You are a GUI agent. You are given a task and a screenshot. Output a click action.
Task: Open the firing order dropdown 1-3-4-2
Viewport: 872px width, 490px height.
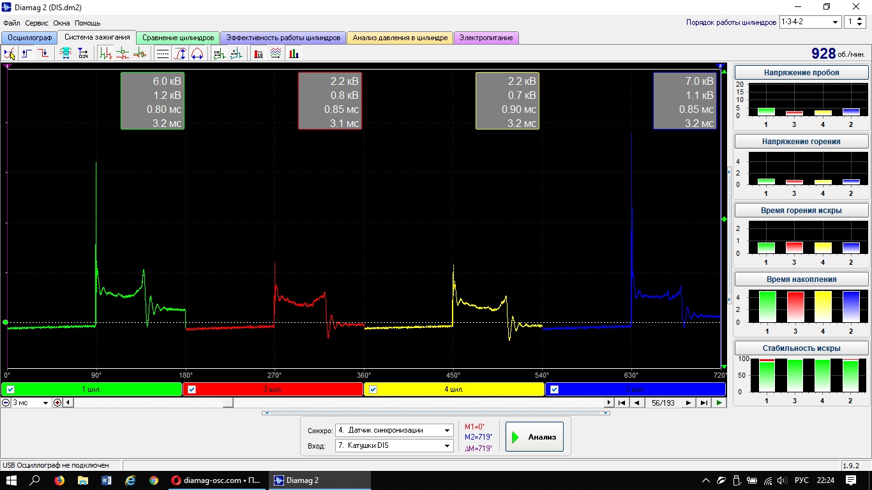(810, 22)
